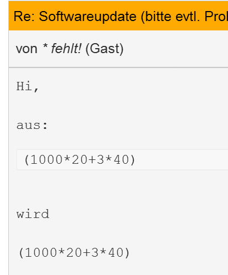228x275 pixels.
Task: Click the divider line below the author row
Action: pos(118,68)
